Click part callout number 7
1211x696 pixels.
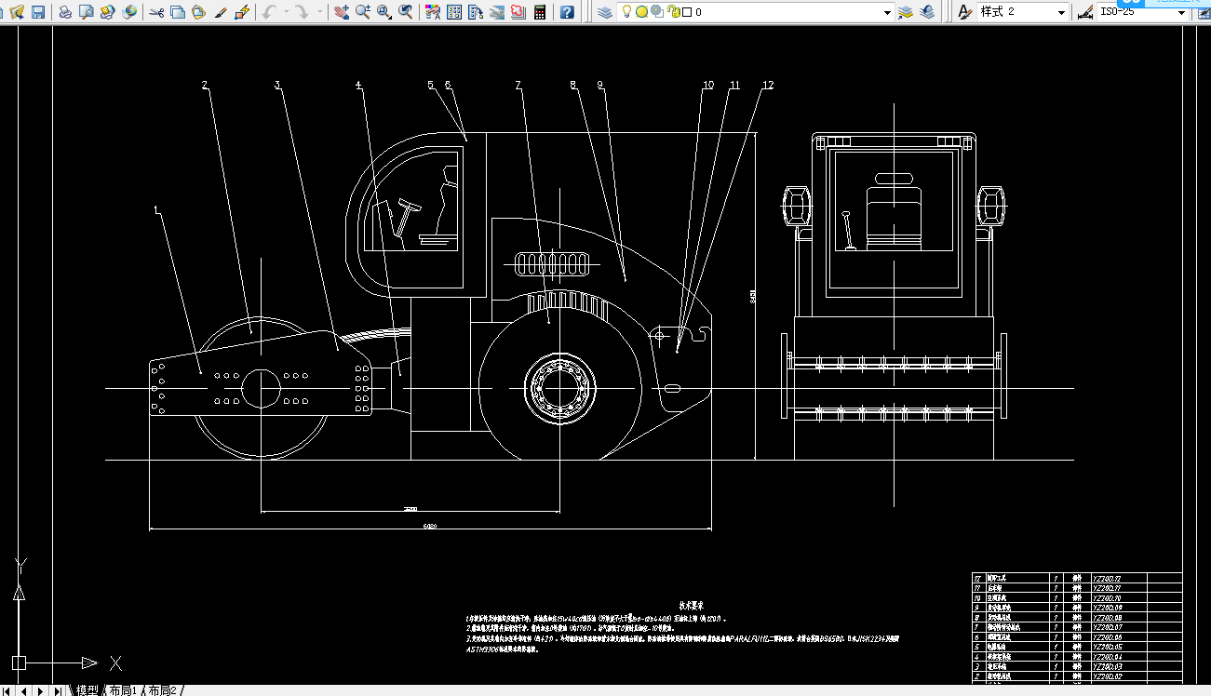(x=518, y=86)
